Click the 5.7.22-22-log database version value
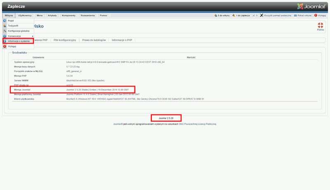The height and width of the screenshot is (190, 330). tap(73, 67)
